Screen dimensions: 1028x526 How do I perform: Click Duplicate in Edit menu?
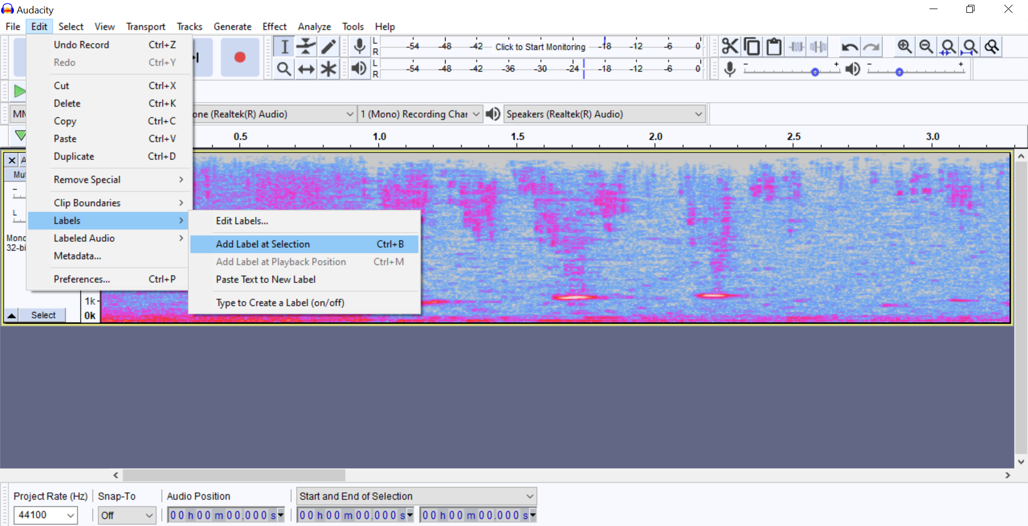108,156
